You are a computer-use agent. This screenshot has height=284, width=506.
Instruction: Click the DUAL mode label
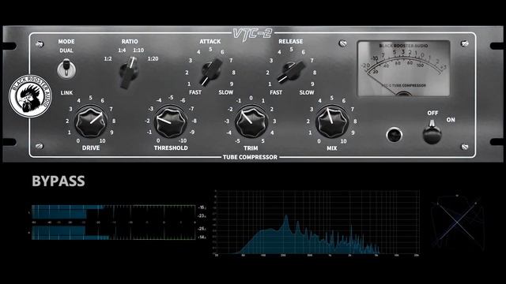(x=66, y=50)
